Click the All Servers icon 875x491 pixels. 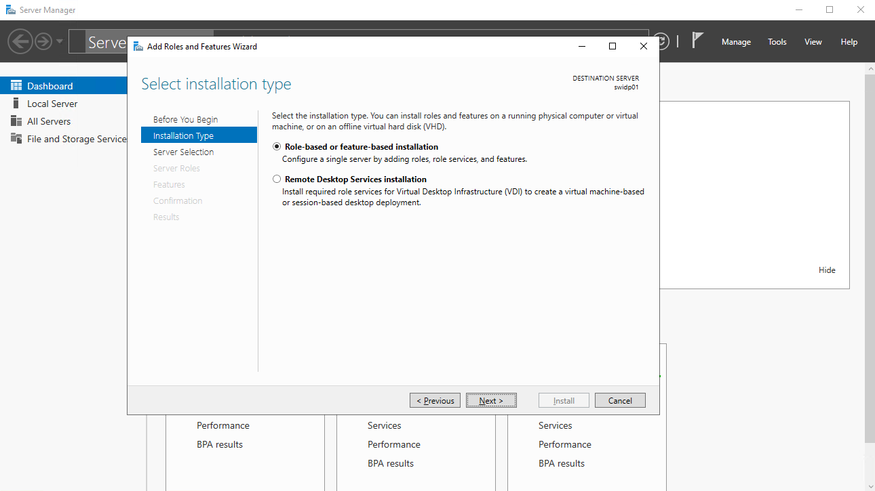tap(16, 121)
